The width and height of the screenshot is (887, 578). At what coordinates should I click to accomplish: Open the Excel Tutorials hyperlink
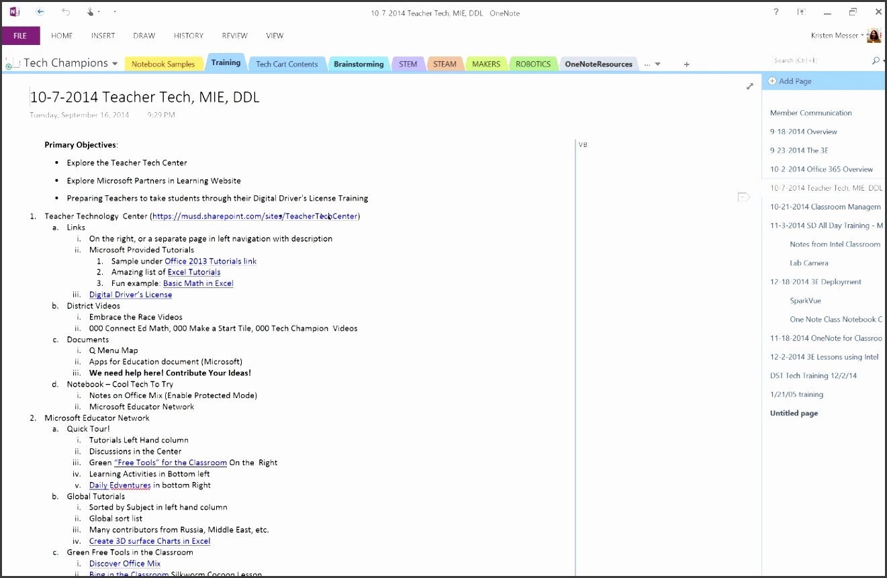tap(193, 272)
